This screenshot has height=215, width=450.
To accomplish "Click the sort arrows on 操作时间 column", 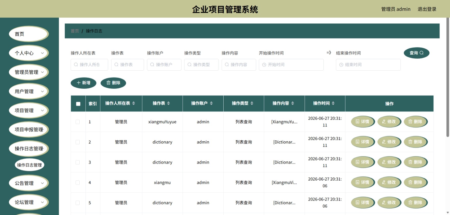I will pos(333,103).
